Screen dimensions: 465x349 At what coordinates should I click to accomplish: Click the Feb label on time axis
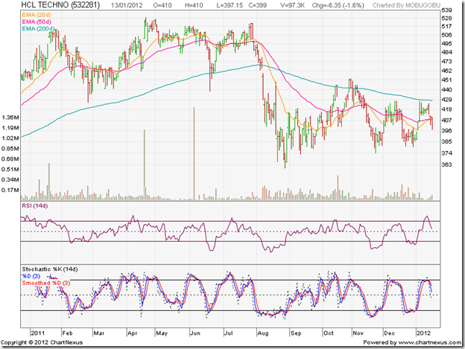67,333
